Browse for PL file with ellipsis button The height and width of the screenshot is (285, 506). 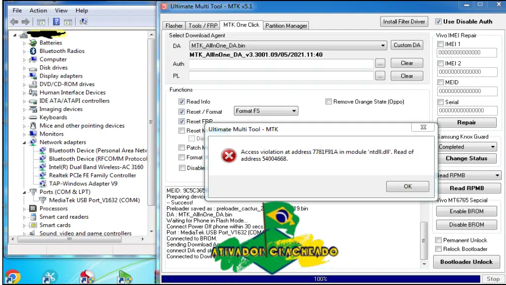[380, 76]
